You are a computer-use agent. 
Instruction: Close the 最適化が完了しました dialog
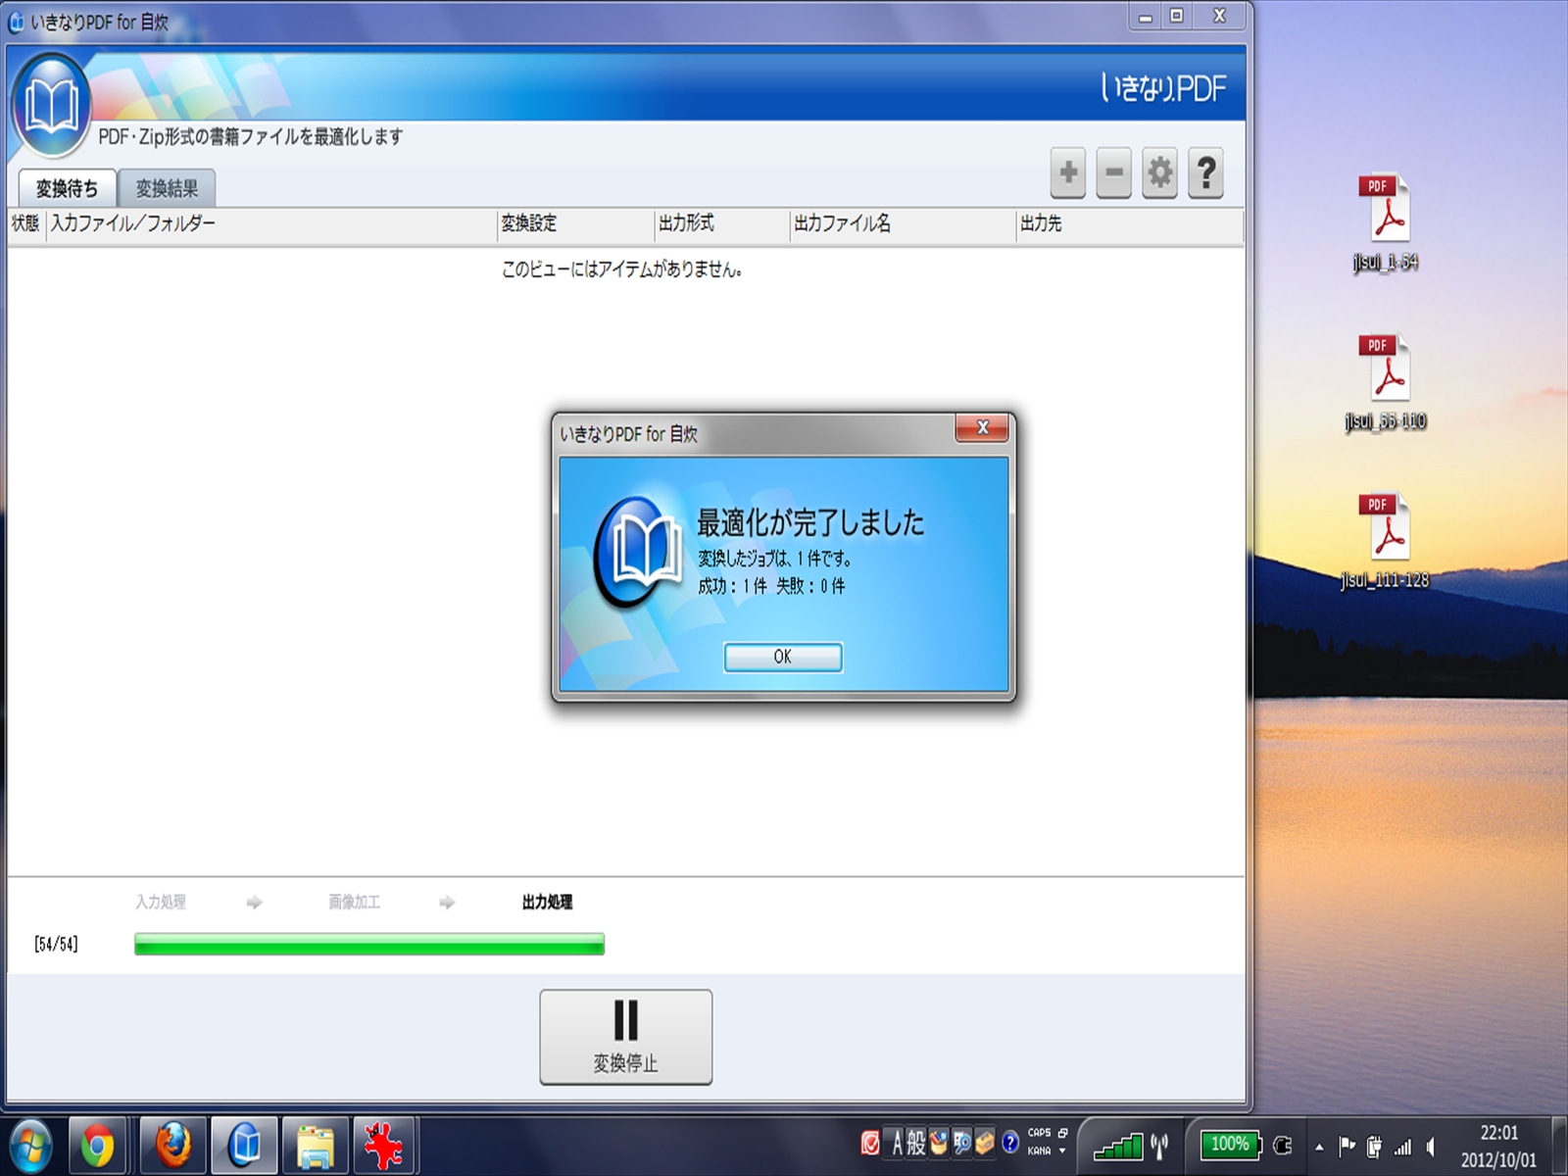(982, 427)
